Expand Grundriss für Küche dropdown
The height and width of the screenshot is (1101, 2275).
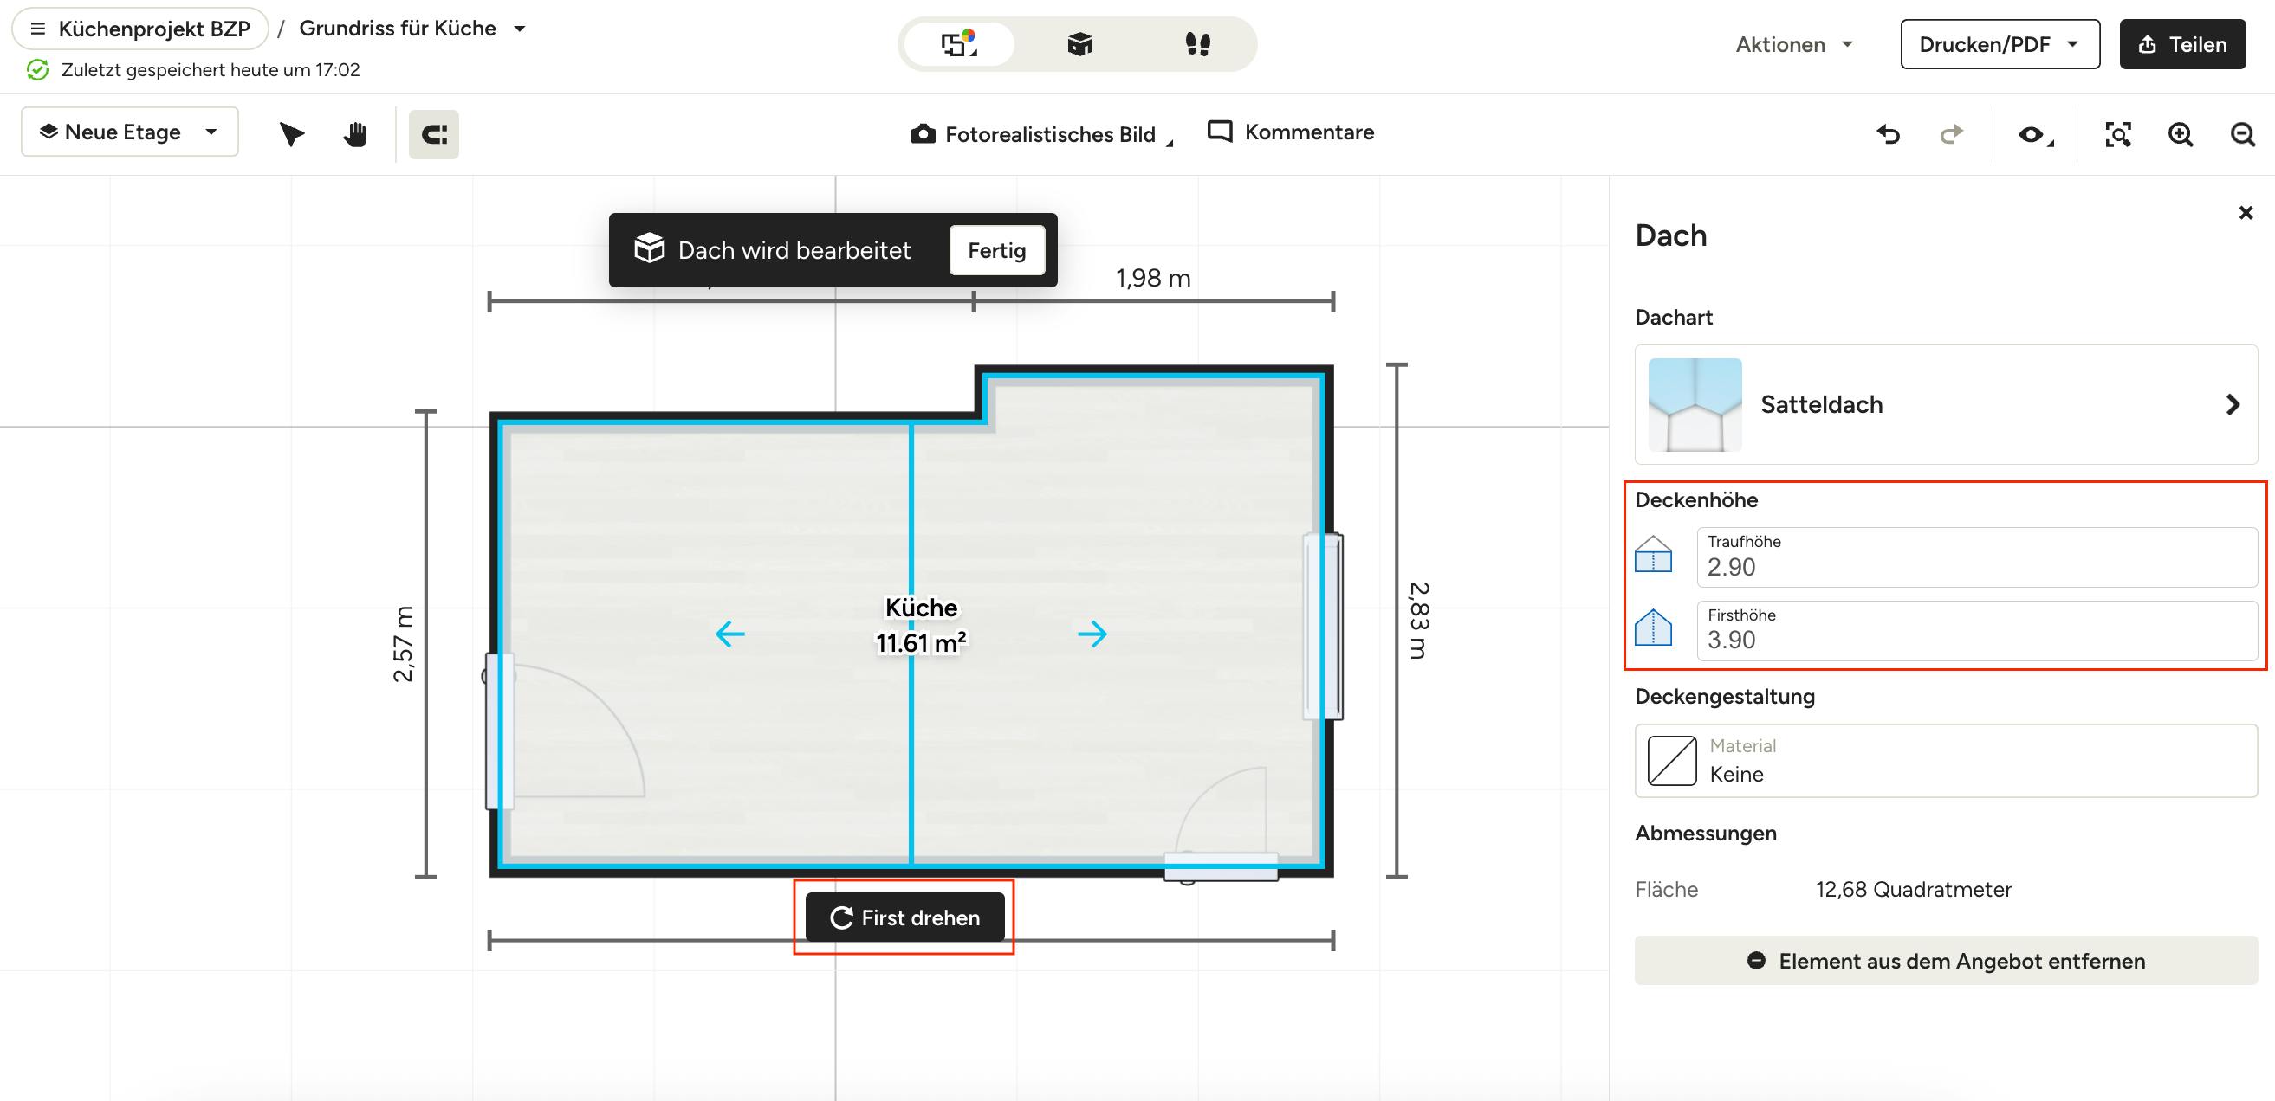520,29
